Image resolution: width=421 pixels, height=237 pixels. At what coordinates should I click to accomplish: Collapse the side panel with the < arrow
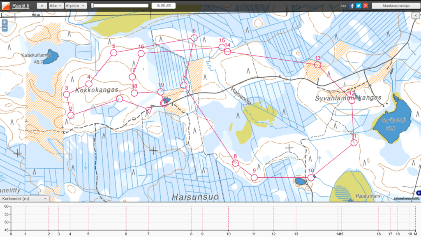pos(416,15)
